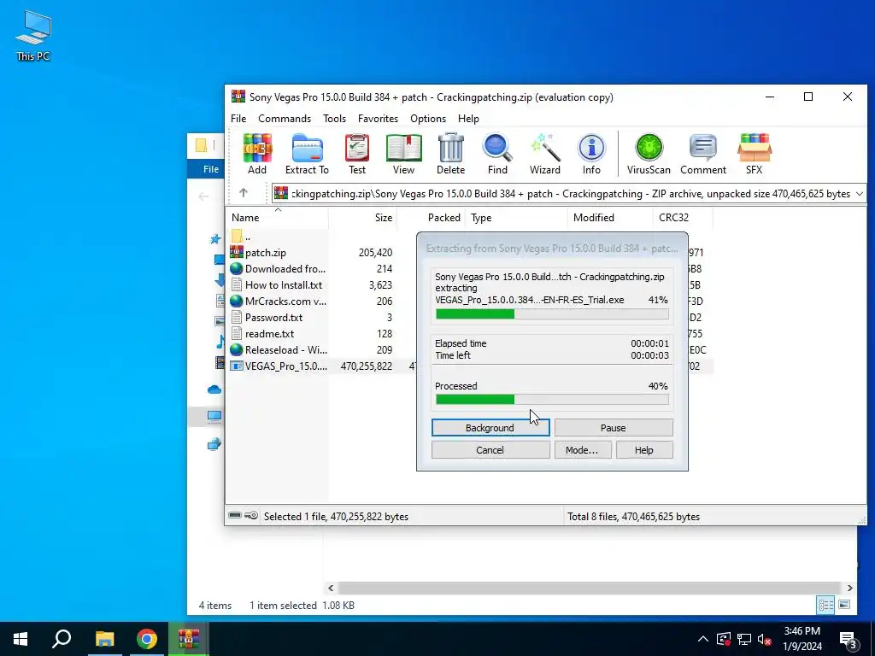This screenshot has width=875, height=656.
Task: Click the taskbar Search icon
Action: [62, 639]
